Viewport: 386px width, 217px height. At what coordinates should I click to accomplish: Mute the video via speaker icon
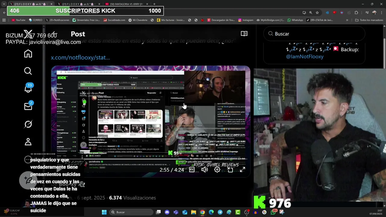pos(204,170)
